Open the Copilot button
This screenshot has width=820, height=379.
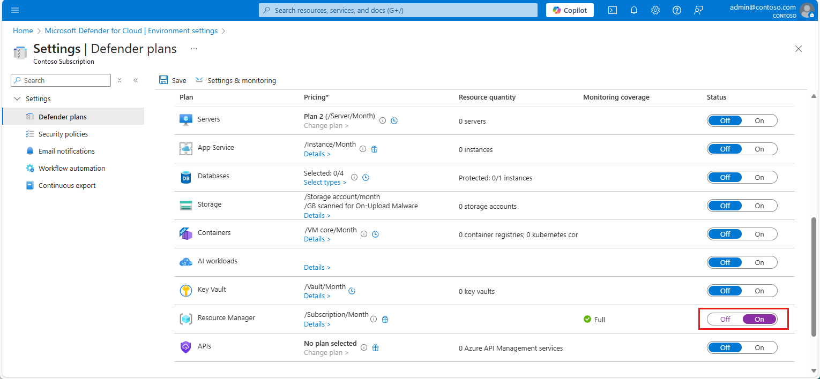(570, 10)
